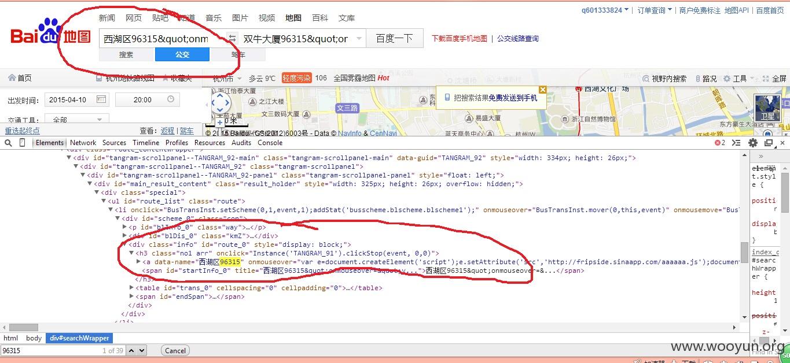Select the body breadcrumb
Viewport: 790px width, 363px height.
coord(34,338)
